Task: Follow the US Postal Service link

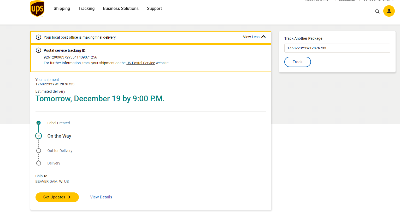Action: (x=141, y=63)
